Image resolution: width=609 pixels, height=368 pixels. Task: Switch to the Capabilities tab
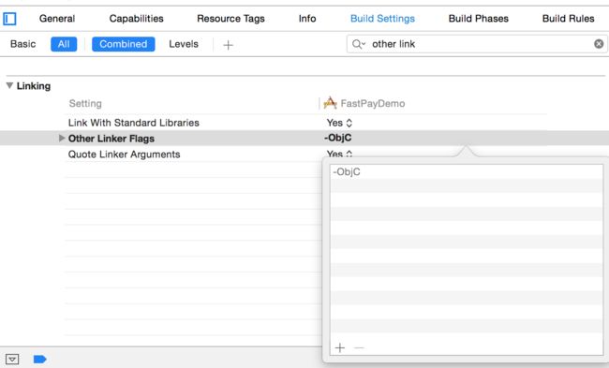(x=137, y=19)
